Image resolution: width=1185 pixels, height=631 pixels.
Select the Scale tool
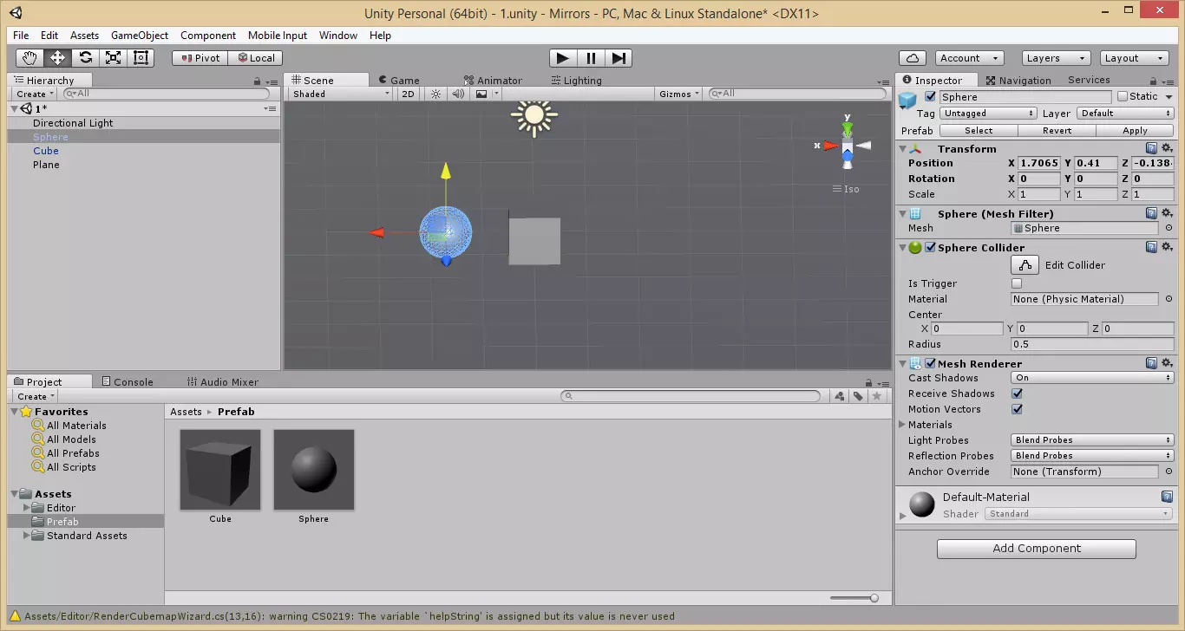point(113,58)
